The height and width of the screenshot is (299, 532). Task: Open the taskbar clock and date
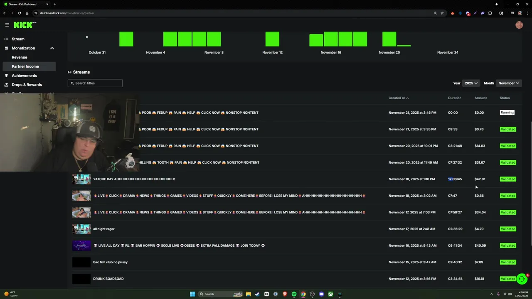[521, 294]
